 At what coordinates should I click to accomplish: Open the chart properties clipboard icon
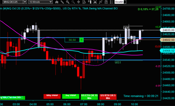pos(106,2)
